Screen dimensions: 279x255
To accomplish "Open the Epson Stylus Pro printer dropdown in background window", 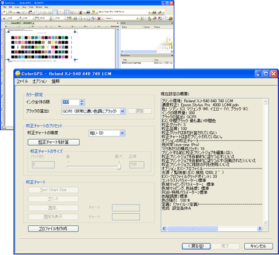I will [x=149, y=13].
